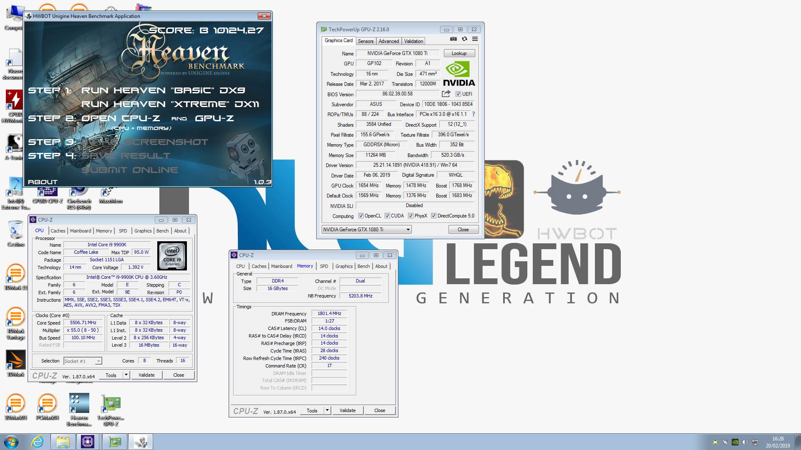Switch to CPU-Z taskbar button
The width and height of the screenshot is (801, 450).
pyautogui.click(x=88, y=442)
